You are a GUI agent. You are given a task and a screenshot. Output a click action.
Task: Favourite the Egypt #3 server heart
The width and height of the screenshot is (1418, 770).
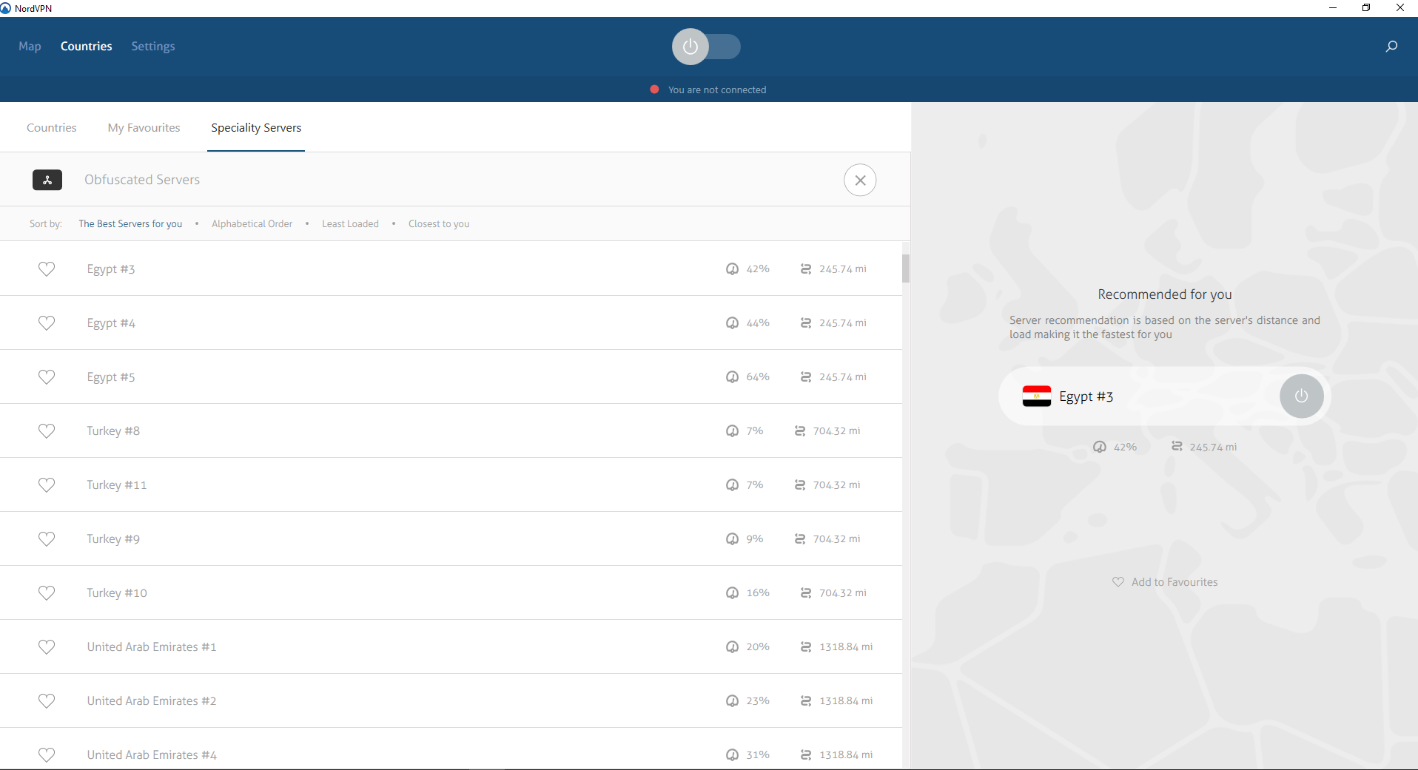pyautogui.click(x=47, y=269)
